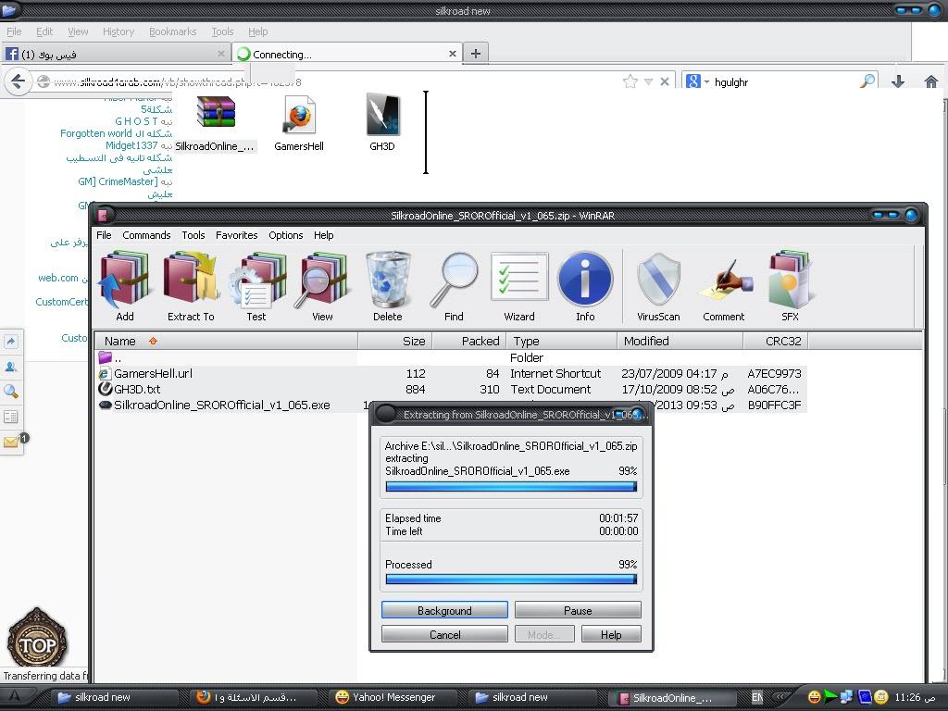
Task: Select SilkroadOnline_SROROfficial_v1_065.exe row
Action: click(451, 405)
